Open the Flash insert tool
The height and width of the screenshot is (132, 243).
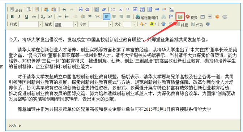pyautogui.click(x=188, y=17)
